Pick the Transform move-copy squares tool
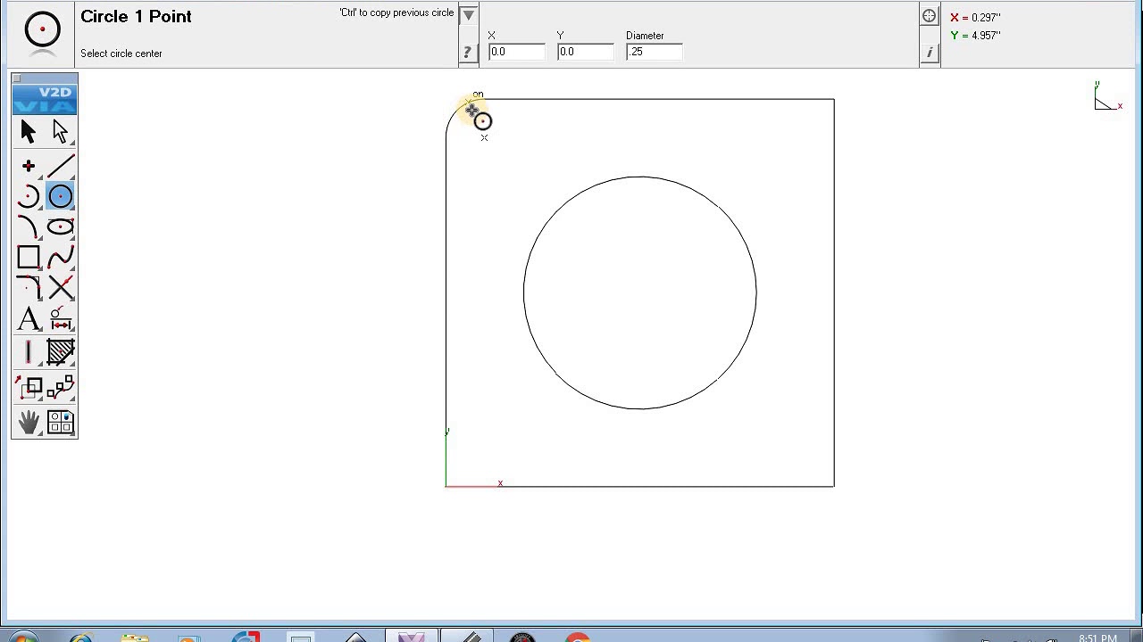This screenshot has height=642, width=1143. [x=28, y=387]
